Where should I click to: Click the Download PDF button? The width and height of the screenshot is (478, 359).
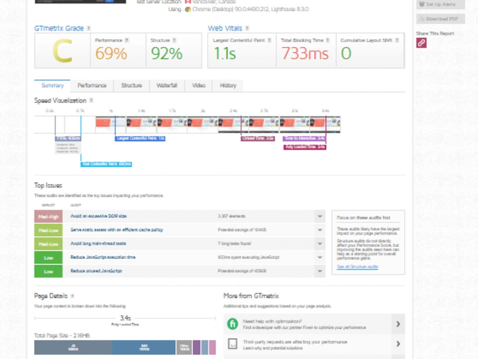pos(441,19)
